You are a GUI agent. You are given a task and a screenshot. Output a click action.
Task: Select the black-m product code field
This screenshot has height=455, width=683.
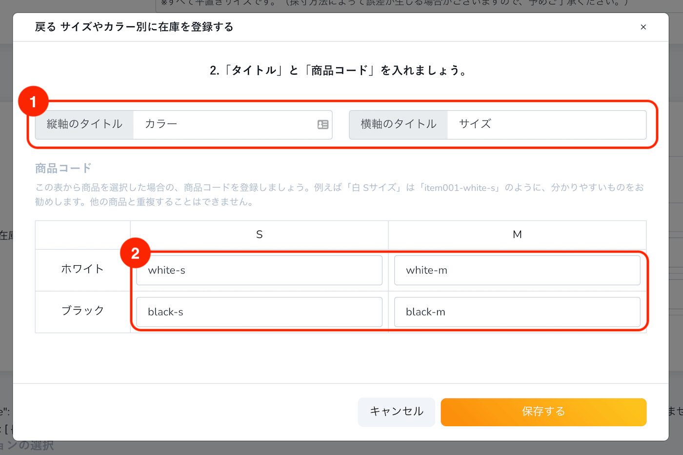517,312
